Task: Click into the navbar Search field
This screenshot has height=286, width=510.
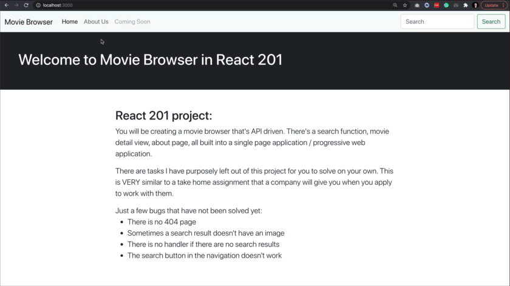Action: pos(437,21)
